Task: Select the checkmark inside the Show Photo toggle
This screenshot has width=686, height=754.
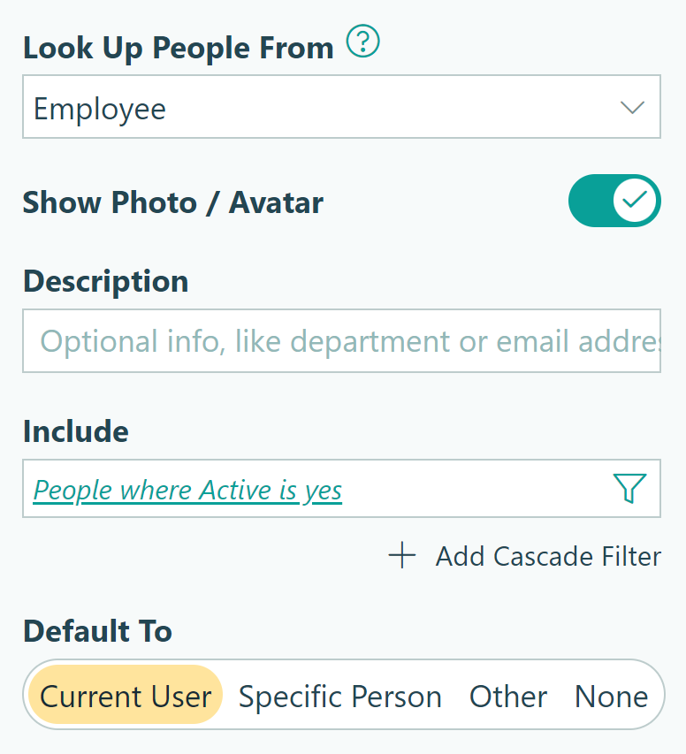Action: (x=636, y=201)
